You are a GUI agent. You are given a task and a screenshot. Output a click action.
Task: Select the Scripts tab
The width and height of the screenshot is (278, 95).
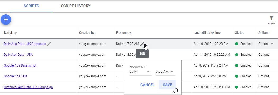point(31,6)
